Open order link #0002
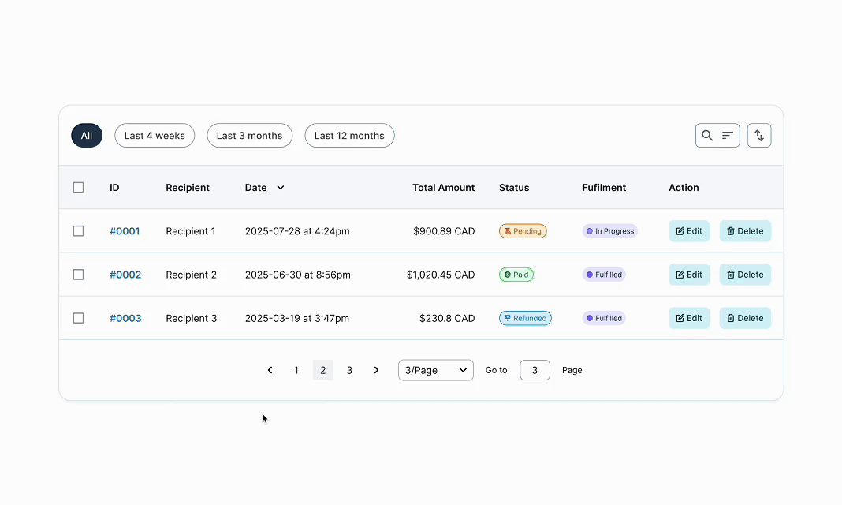 pos(125,275)
